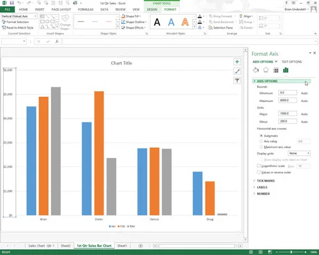
Task: Open the Chart Styles paintbrush button
Action: coord(237,71)
